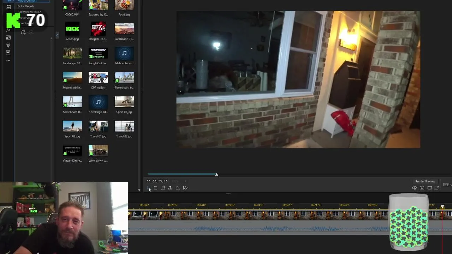
Task: Select the C0060.MP4 clip thumbnail
Action: click(72, 5)
